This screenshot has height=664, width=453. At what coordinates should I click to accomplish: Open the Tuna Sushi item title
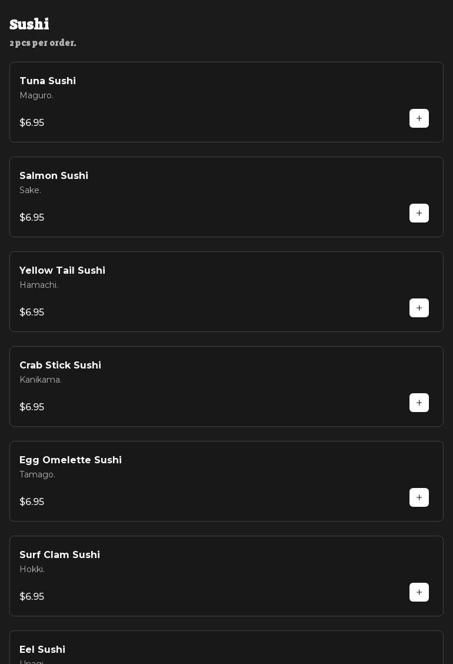click(48, 81)
